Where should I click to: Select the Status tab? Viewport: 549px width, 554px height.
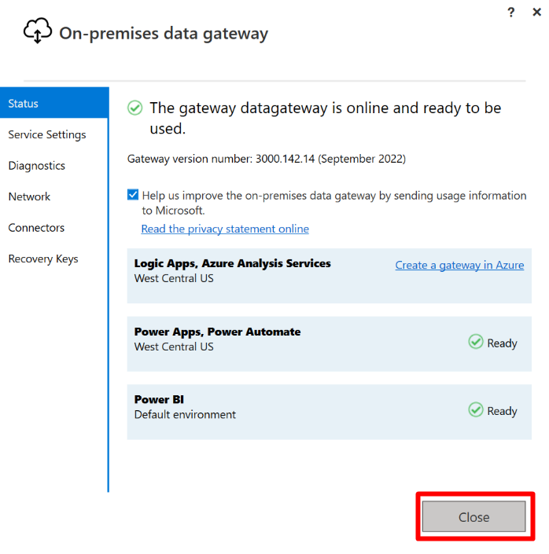click(x=54, y=103)
